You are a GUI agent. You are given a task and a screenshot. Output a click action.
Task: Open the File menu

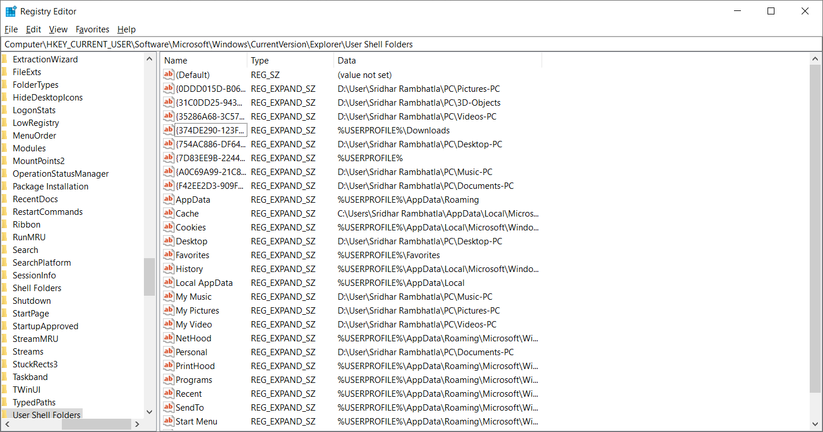(x=11, y=29)
